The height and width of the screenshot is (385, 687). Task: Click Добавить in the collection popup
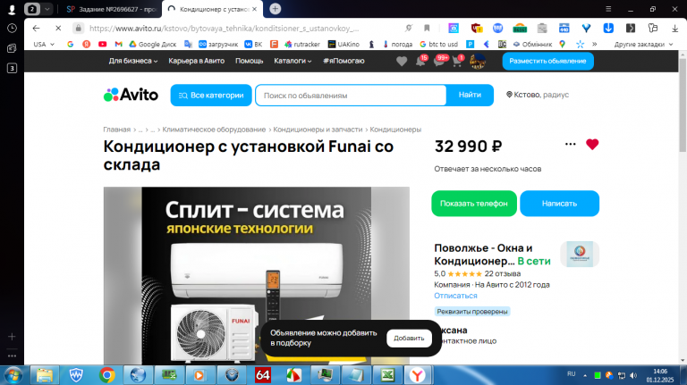[409, 339]
